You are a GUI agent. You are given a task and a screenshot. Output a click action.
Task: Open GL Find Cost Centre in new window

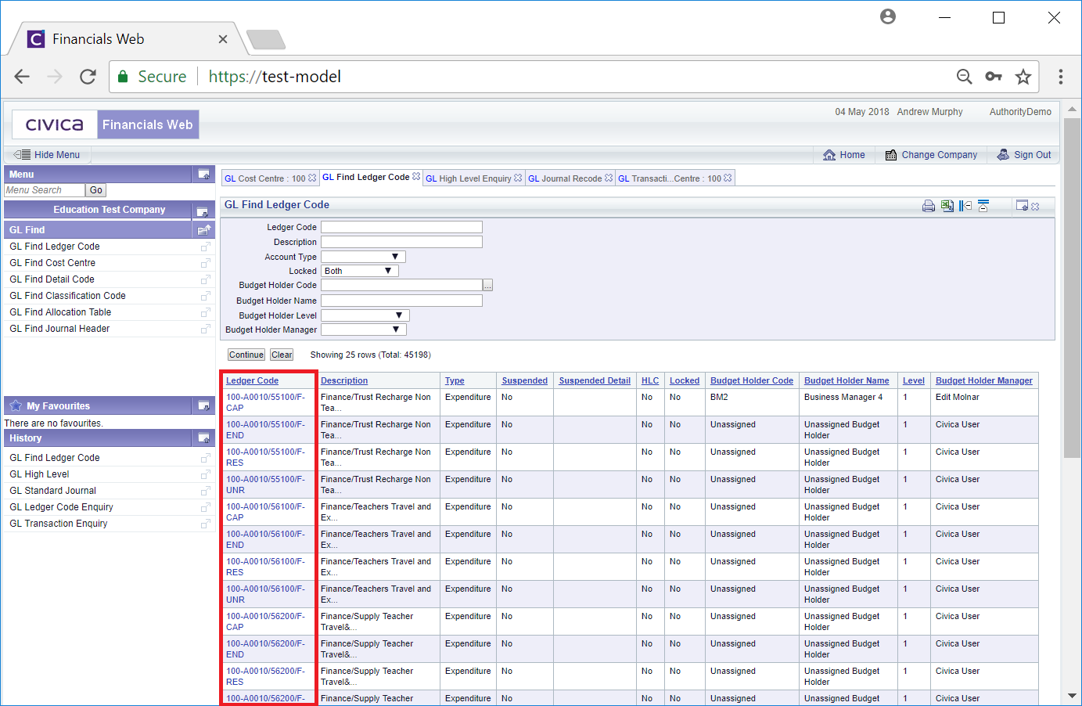point(206,263)
